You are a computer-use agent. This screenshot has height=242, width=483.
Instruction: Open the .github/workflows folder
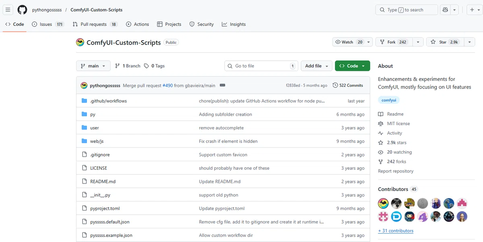[108, 101]
